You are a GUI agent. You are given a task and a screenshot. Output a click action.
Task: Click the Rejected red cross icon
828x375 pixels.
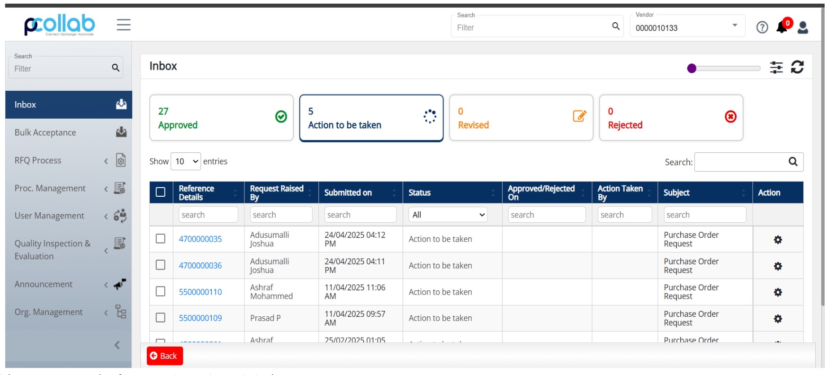point(730,116)
